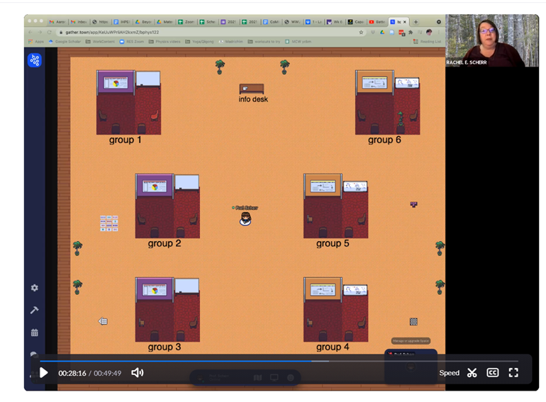Select the group 1 pie chart screen
The width and height of the screenshot is (546, 402).
coord(116,83)
